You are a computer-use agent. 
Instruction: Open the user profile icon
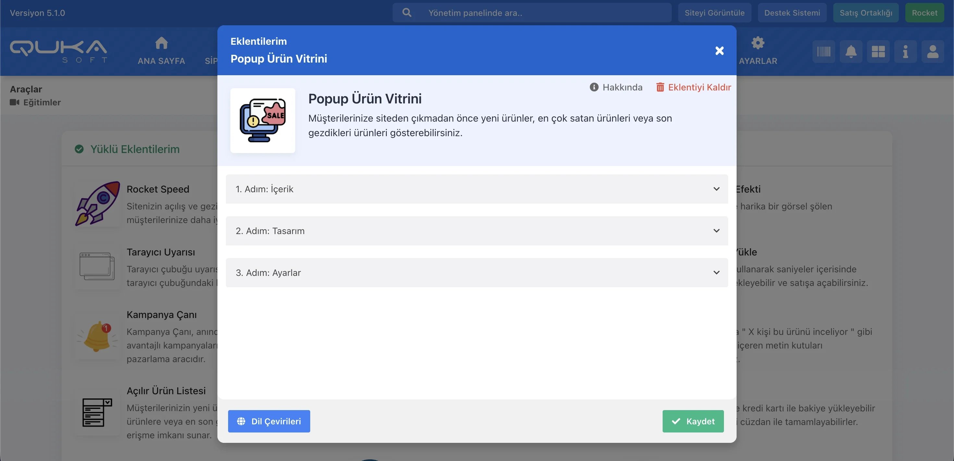pos(932,52)
